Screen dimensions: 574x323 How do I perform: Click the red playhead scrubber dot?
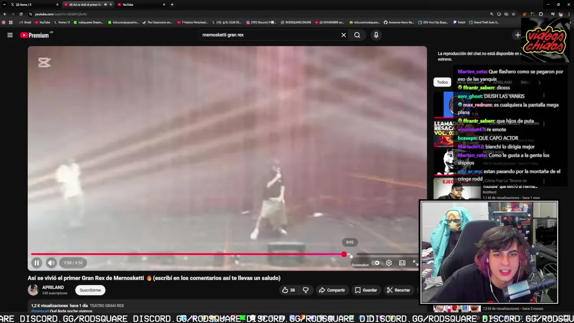[344, 254]
